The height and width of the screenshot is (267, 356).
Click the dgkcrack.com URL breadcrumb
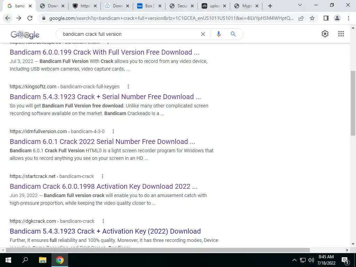click(52, 221)
